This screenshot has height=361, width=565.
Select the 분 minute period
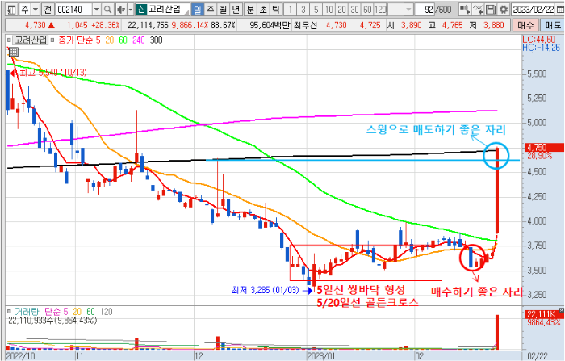point(250,10)
